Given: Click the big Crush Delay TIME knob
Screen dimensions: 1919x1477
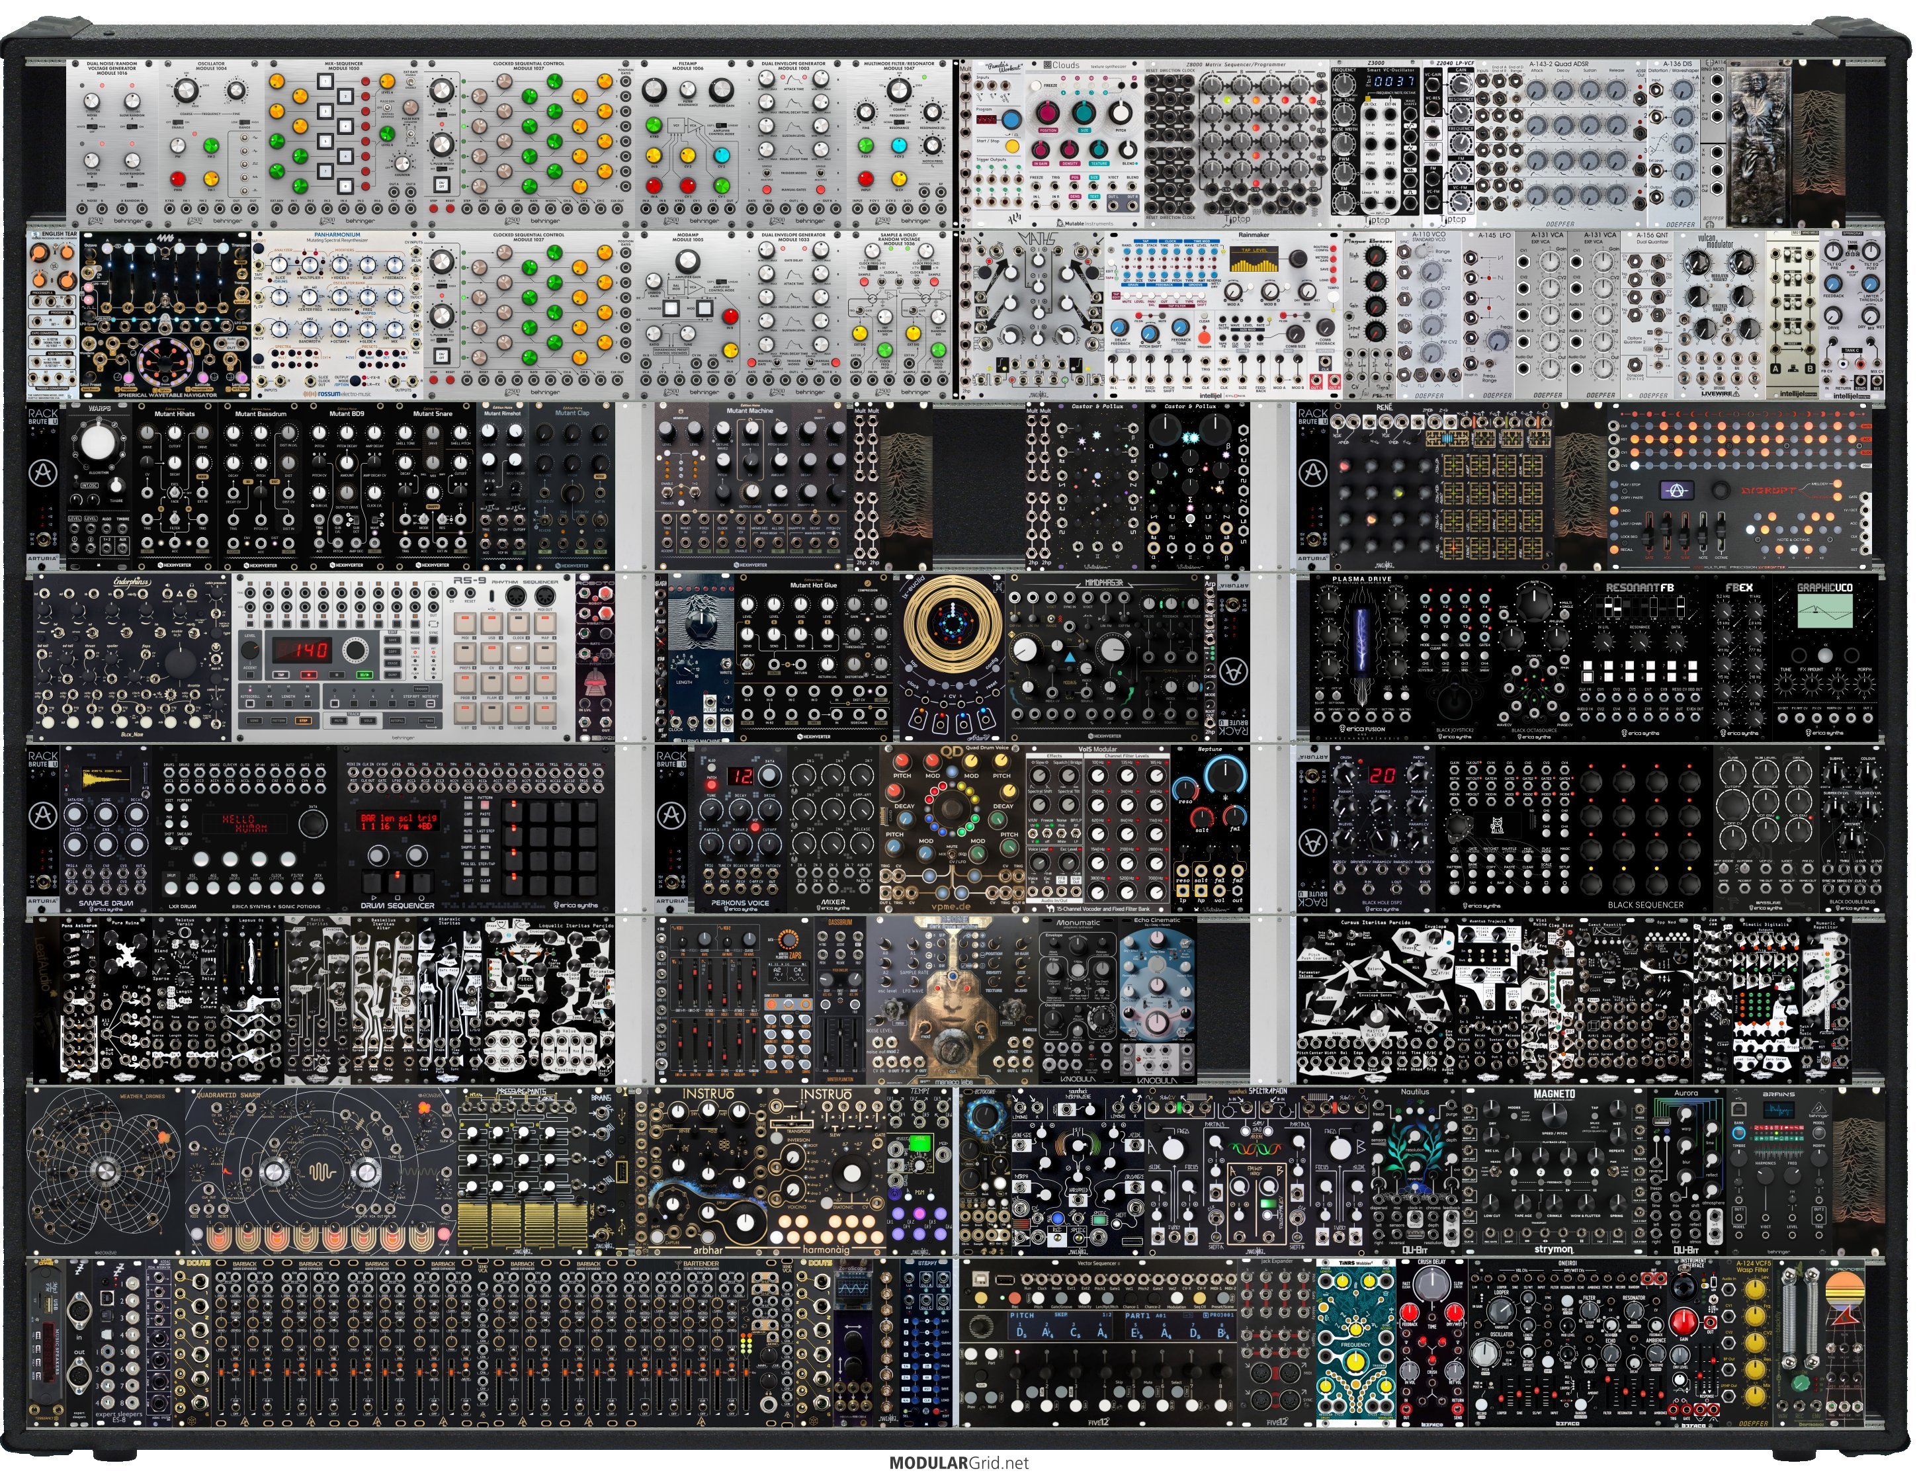Looking at the screenshot, I should pyautogui.click(x=1431, y=1284).
